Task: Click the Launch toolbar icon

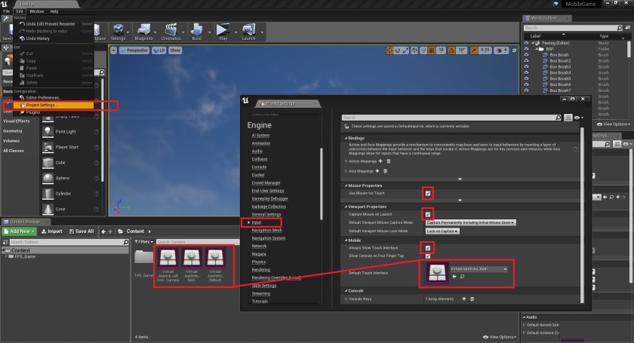Action: click(x=248, y=30)
